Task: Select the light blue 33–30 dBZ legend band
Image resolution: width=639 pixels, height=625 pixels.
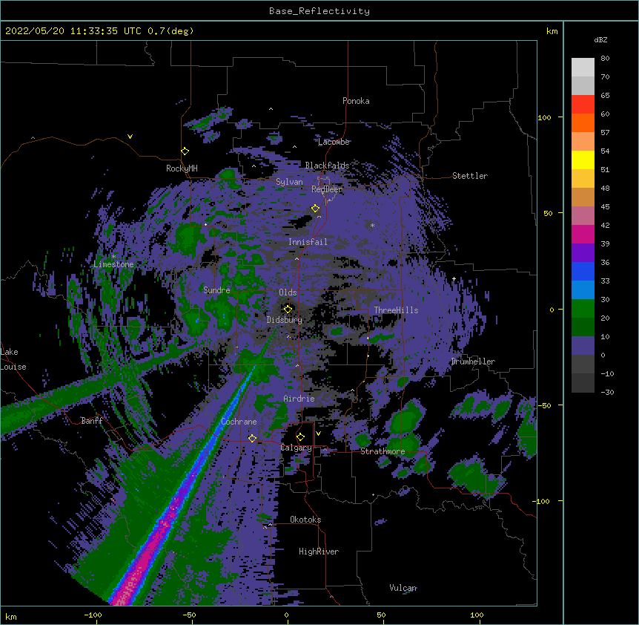Action: [583, 290]
